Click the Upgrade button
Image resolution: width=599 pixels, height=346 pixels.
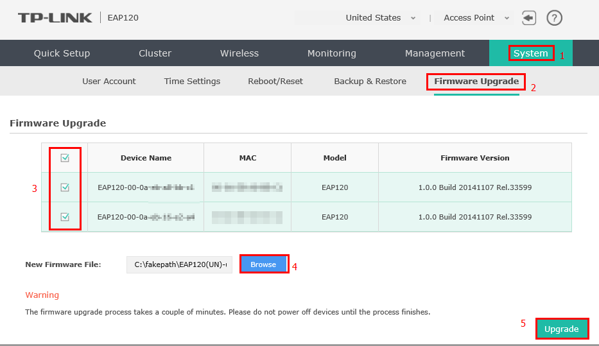(562, 329)
